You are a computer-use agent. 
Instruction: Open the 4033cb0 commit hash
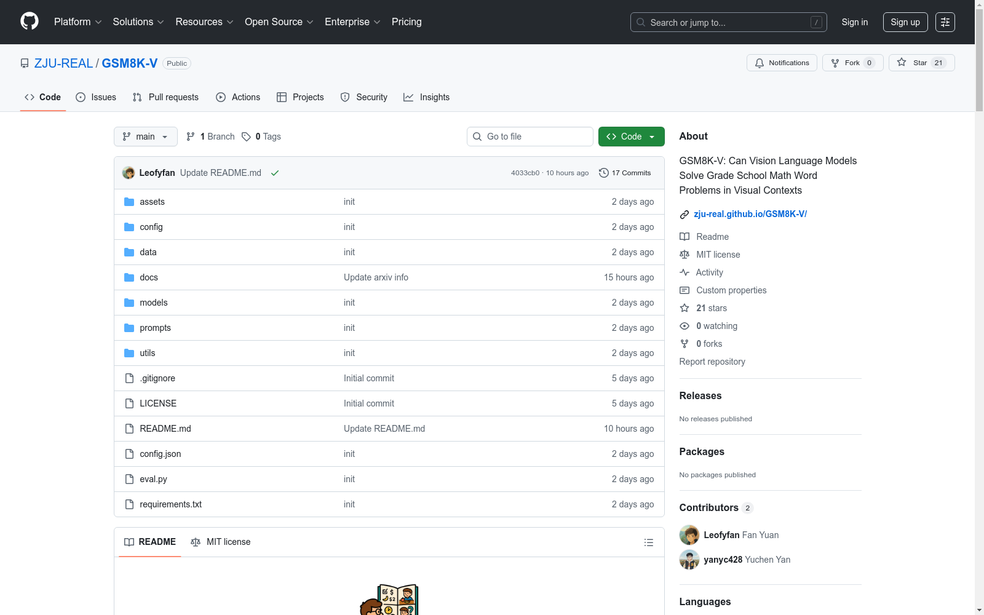point(525,173)
